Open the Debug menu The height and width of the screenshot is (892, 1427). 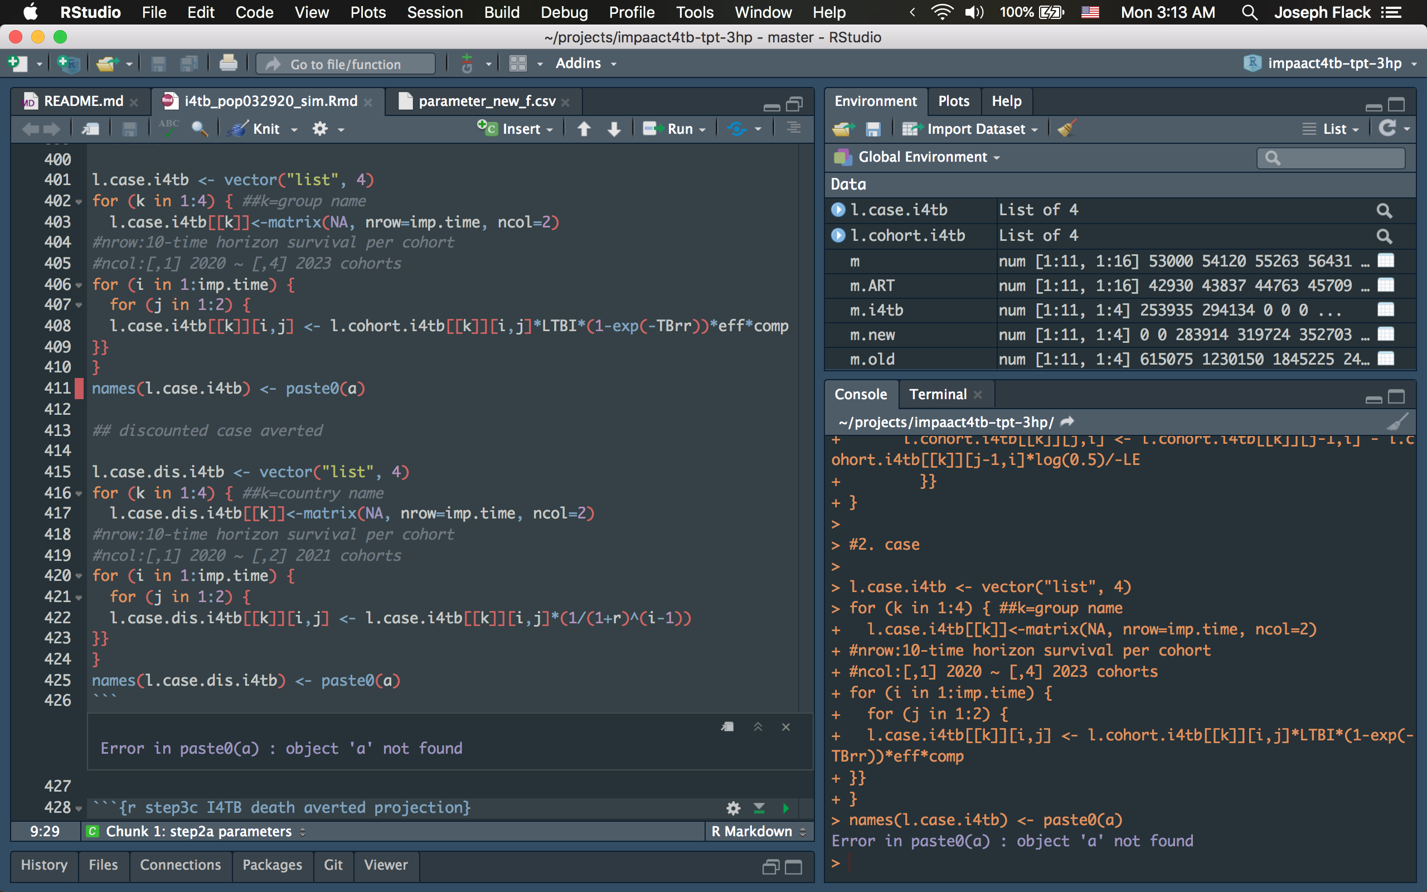click(564, 12)
